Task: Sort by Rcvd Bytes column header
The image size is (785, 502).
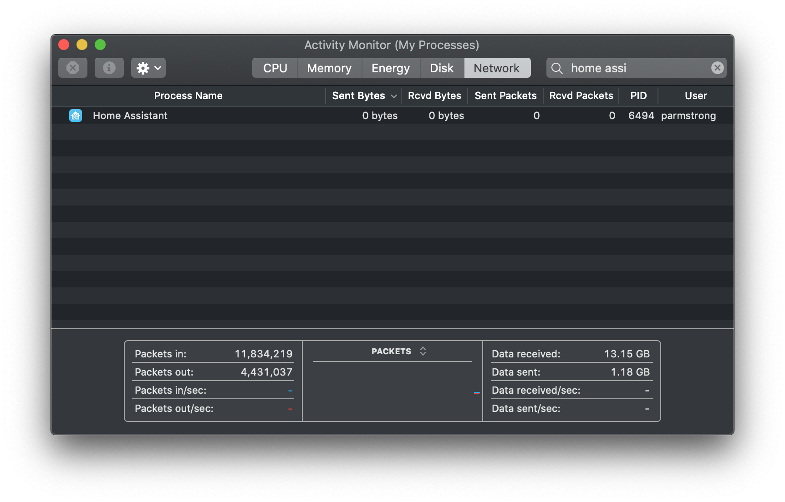Action: (434, 95)
